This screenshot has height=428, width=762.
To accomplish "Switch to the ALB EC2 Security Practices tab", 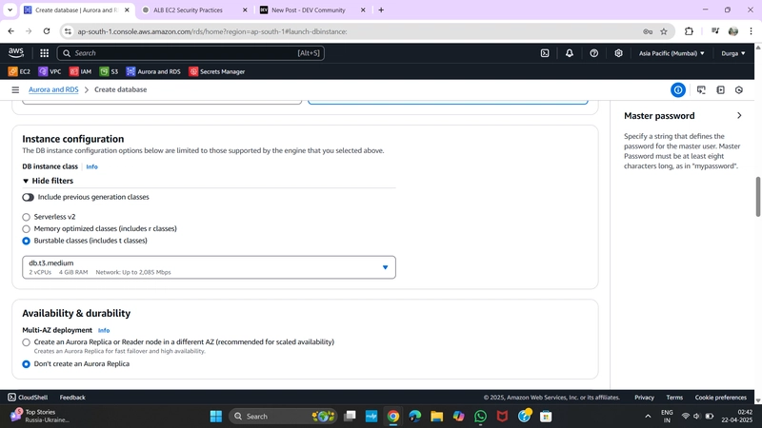I will click(x=188, y=10).
